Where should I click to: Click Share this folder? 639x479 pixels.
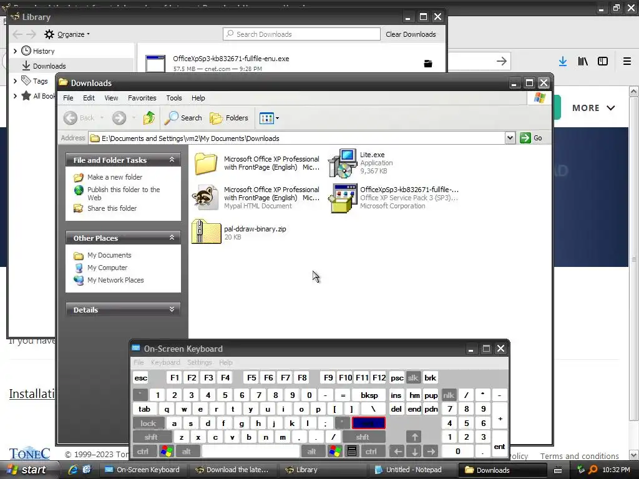[x=112, y=208]
